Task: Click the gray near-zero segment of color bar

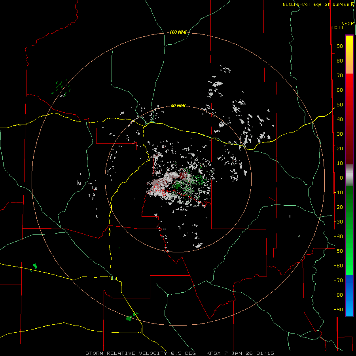Action: 349,175
